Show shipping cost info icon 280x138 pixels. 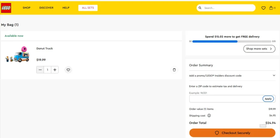209,116
